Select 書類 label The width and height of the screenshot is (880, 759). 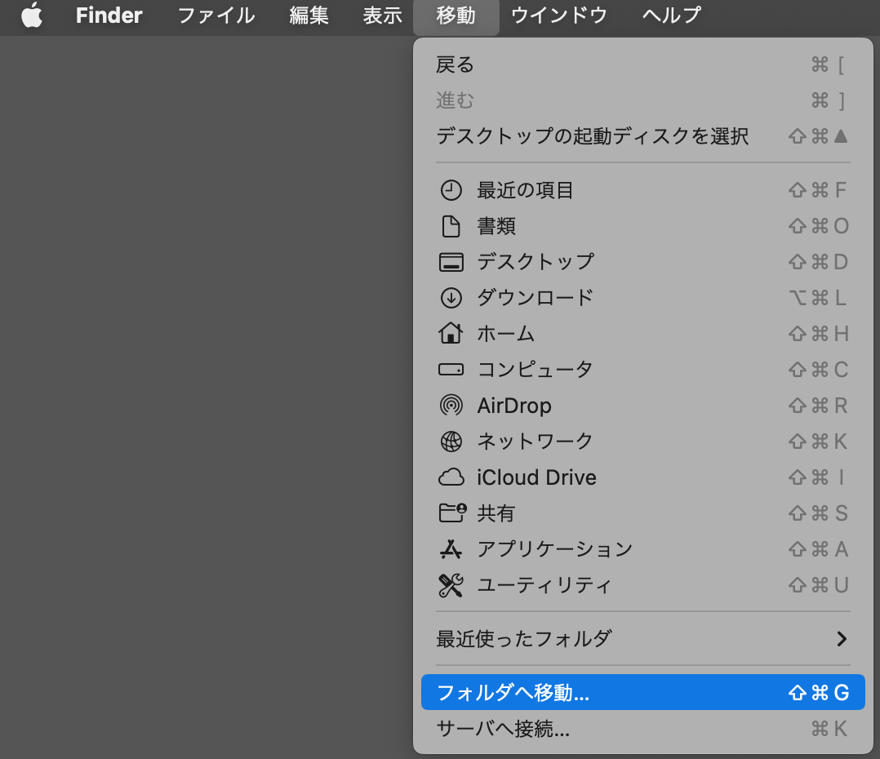click(496, 226)
